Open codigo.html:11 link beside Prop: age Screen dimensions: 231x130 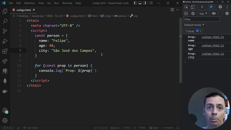213,45
